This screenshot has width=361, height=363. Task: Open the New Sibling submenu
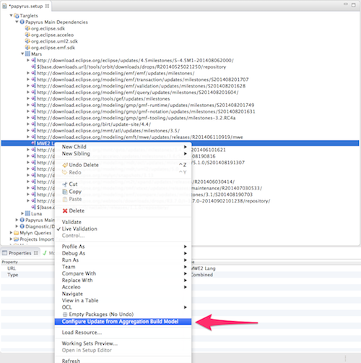pyautogui.click(x=123, y=153)
